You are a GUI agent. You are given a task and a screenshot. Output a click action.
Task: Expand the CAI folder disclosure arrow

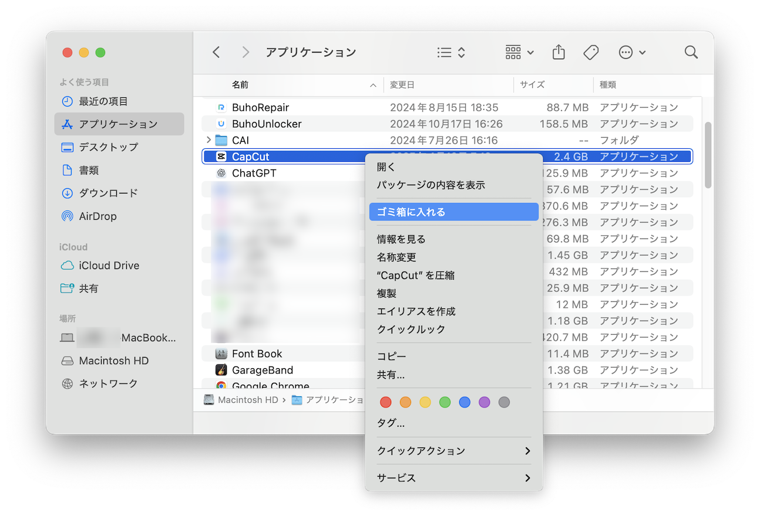coord(209,140)
